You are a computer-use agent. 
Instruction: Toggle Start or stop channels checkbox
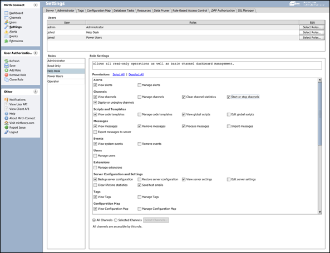(x=229, y=97)
